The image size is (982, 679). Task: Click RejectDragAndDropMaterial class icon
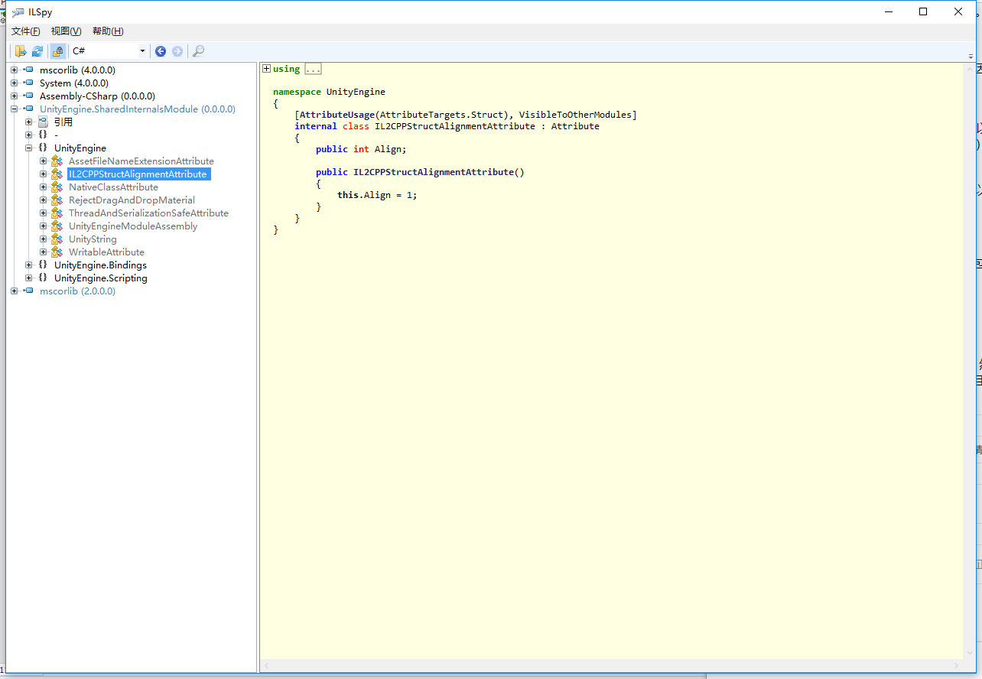click(x=57, y=200)
